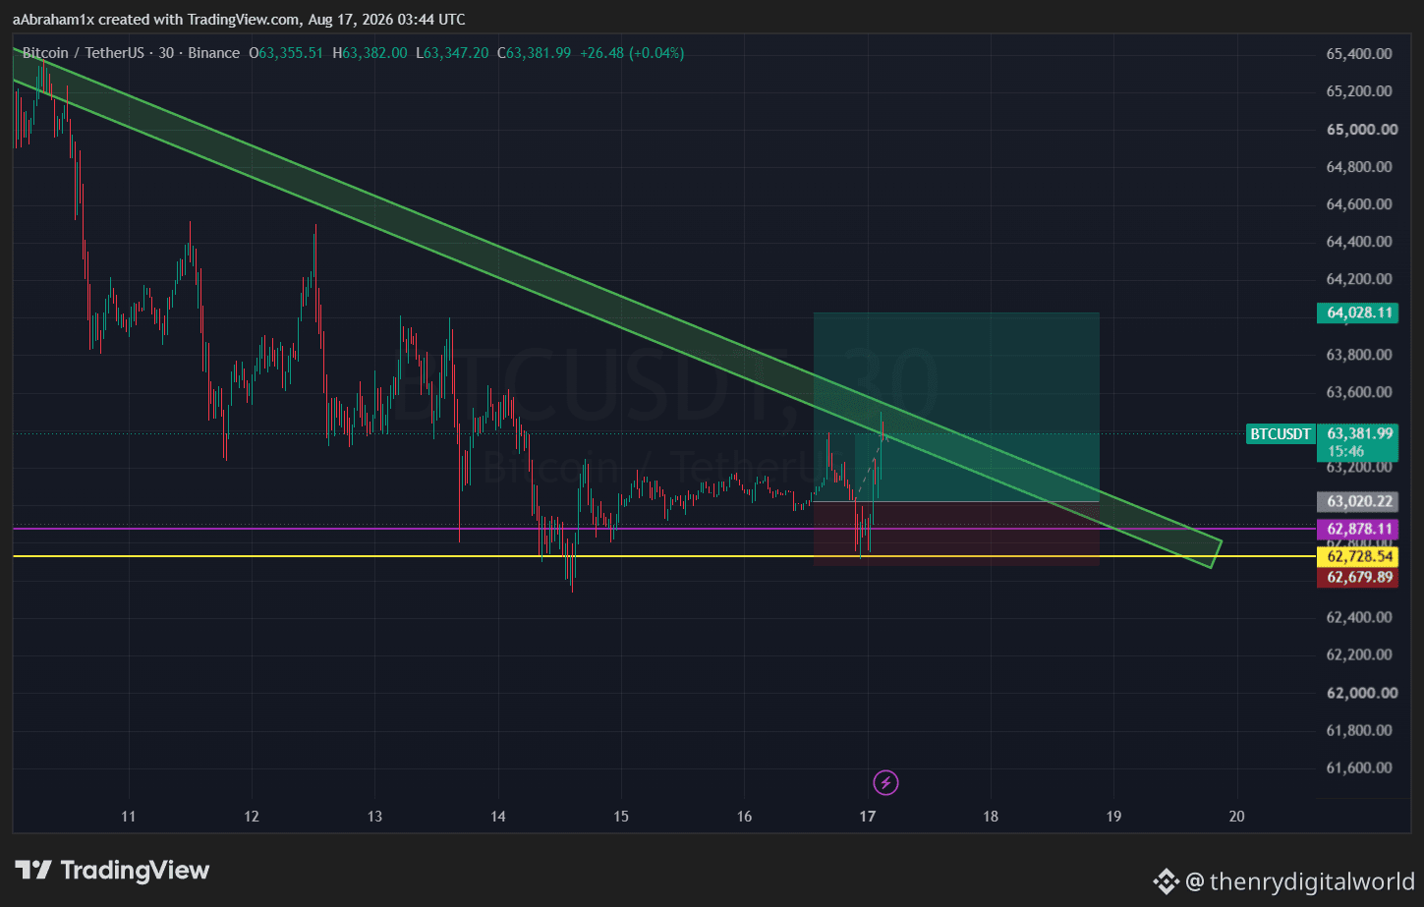Click the high value H63,382.00
Screen dimensions: 1424x907
(370, 53)
